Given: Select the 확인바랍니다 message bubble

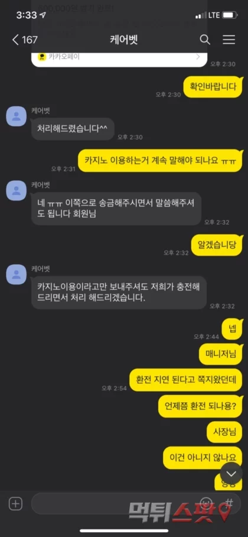Looking at the screenshot, I should [x=213, y=87].
